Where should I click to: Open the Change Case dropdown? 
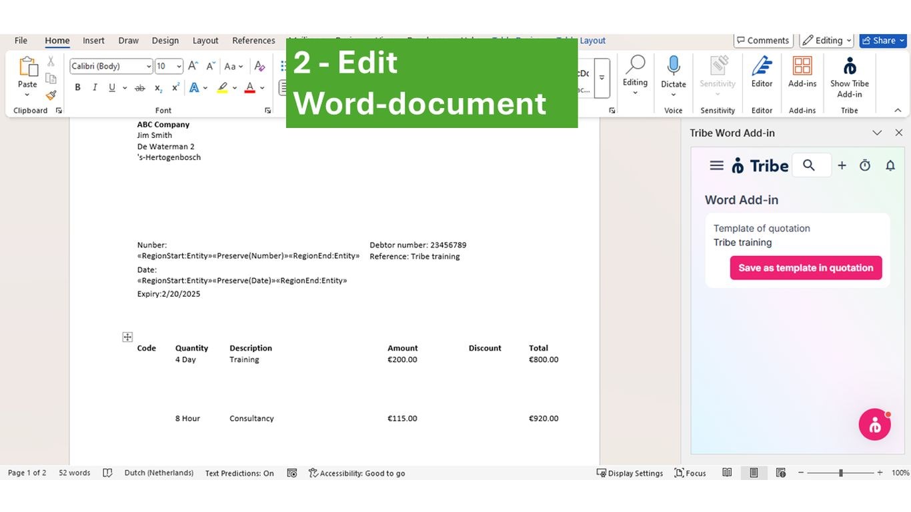pyautogui.click(x=233, y=66)
